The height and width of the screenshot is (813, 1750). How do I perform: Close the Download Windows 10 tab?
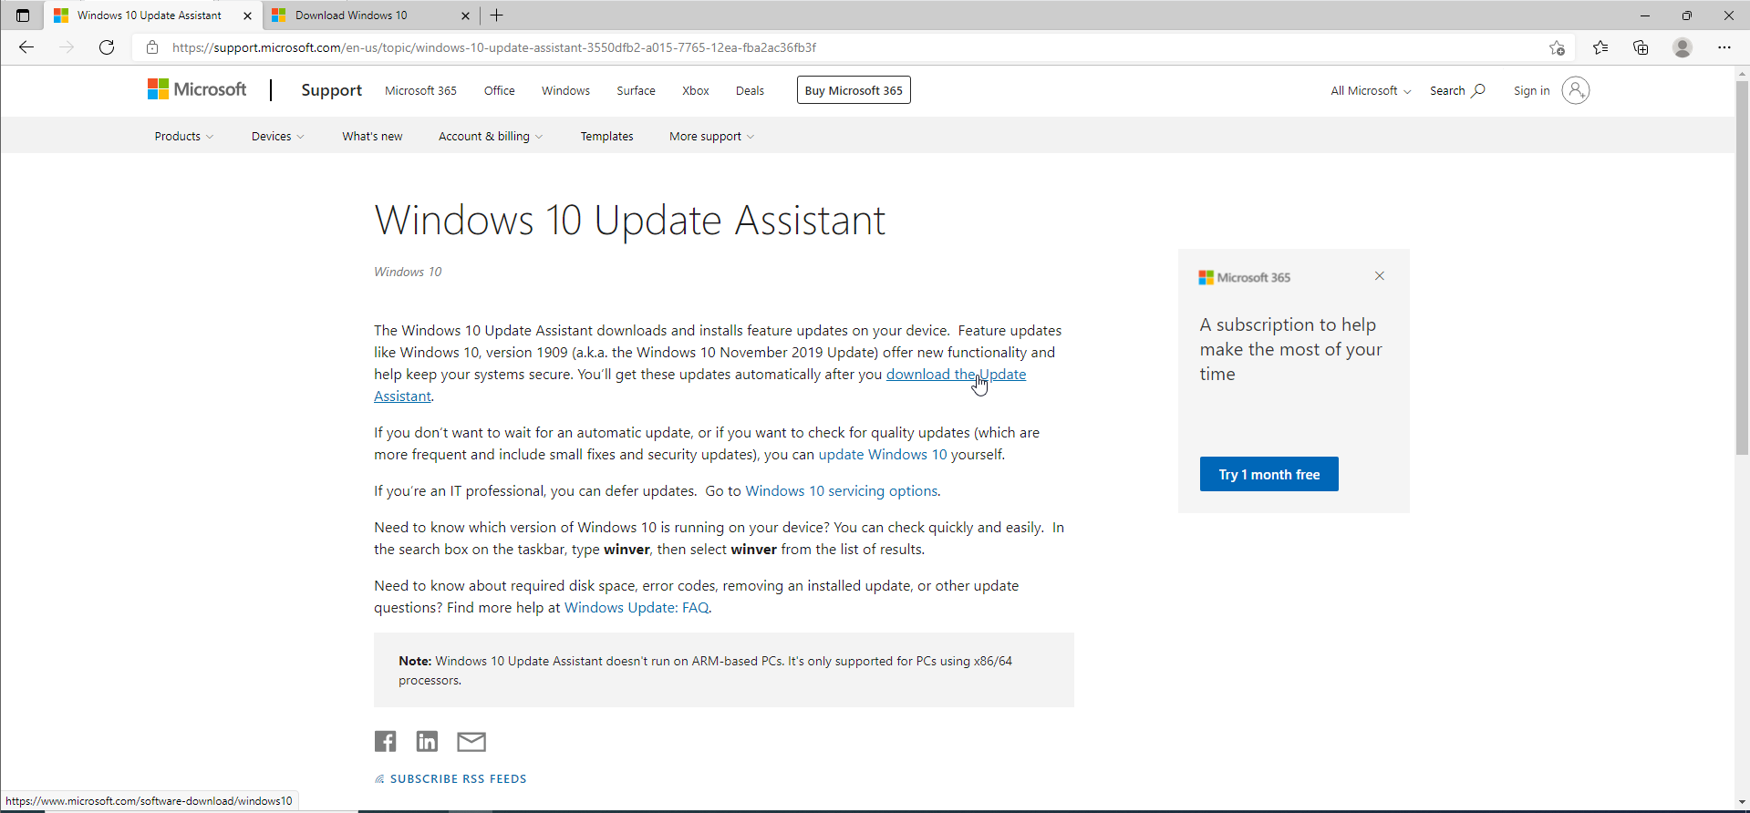[465, 15]
